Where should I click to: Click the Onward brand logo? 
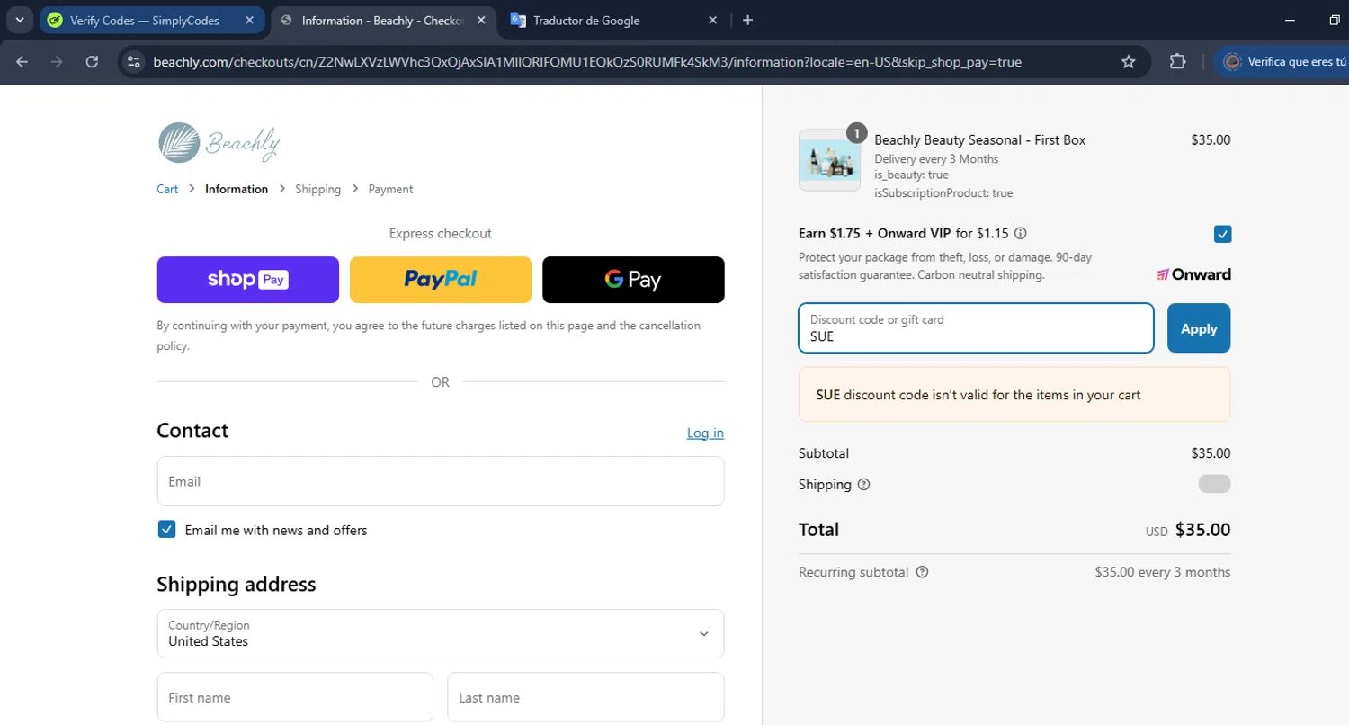(1193, 274)
